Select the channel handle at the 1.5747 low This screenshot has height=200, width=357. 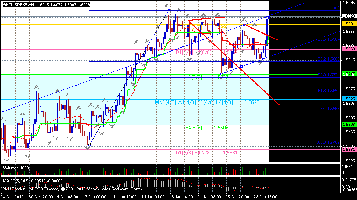click(221, 74)
